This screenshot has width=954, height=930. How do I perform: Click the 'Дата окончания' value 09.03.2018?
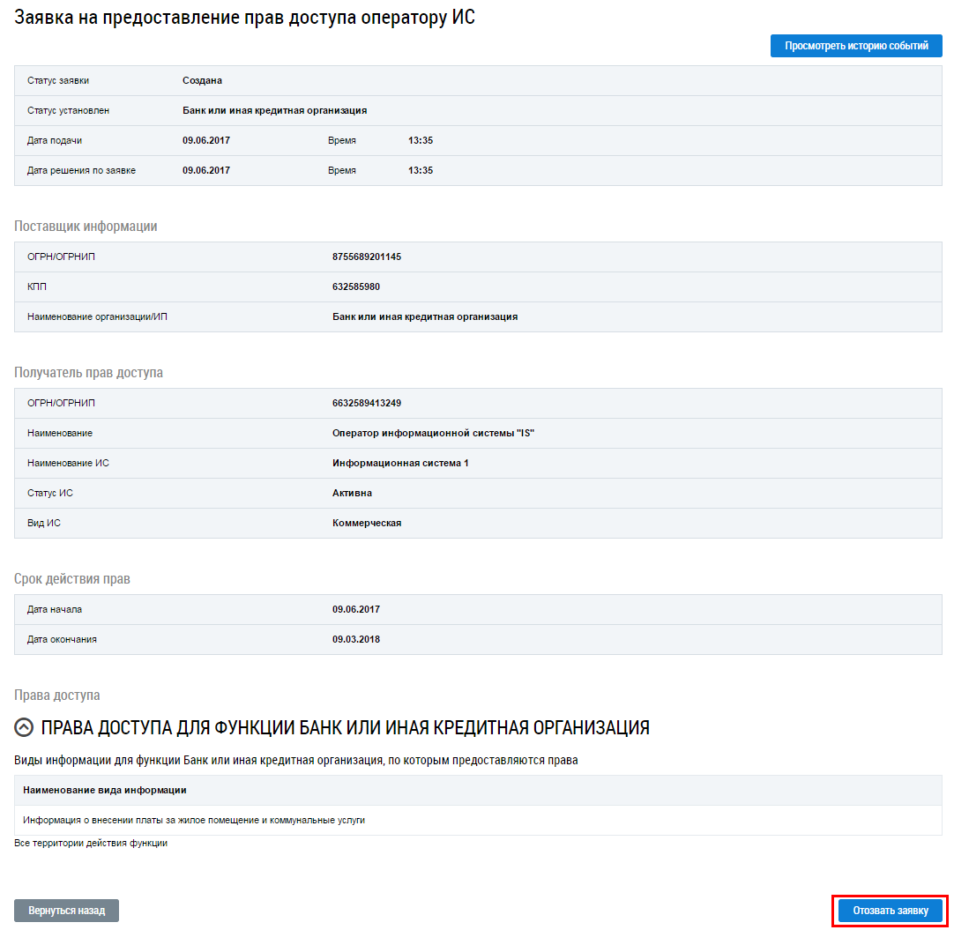356,639
